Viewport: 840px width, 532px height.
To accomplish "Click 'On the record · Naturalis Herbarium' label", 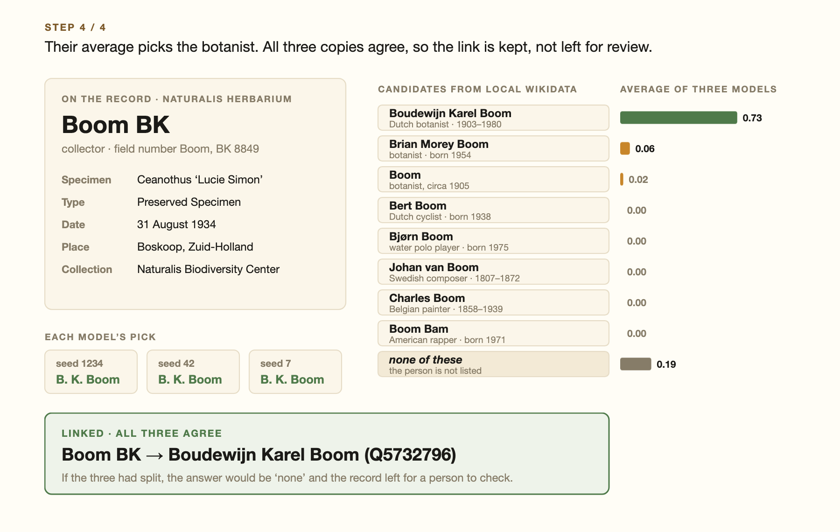I will click(x=176, y=99).
